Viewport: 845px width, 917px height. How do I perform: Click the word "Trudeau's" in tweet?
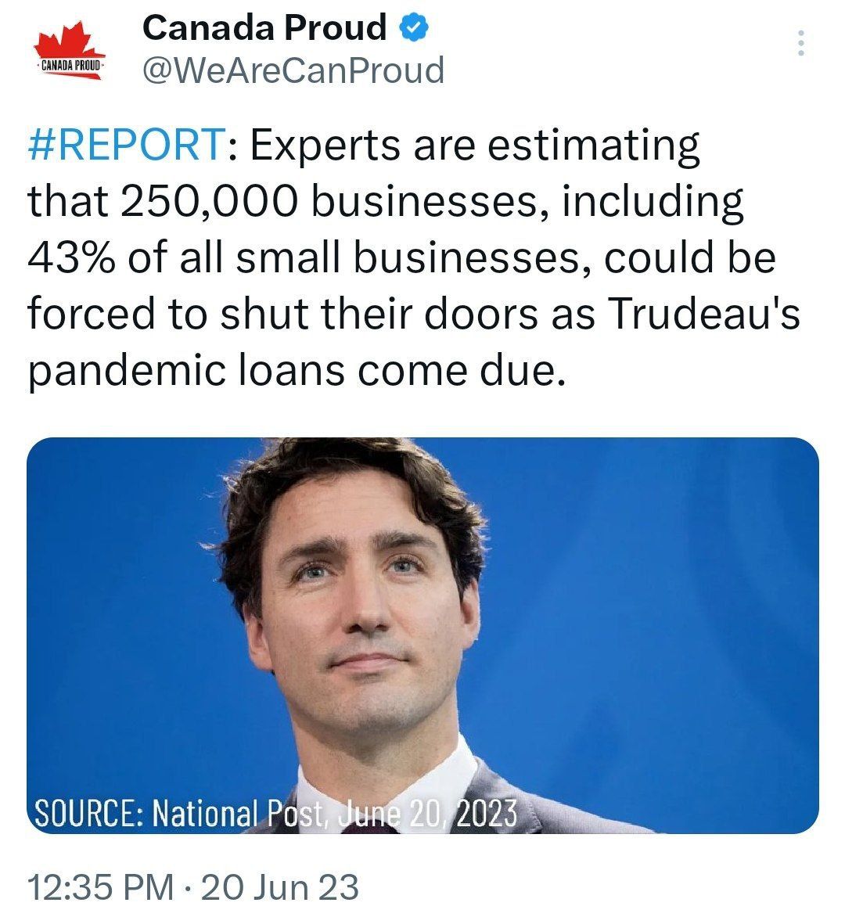703,314
